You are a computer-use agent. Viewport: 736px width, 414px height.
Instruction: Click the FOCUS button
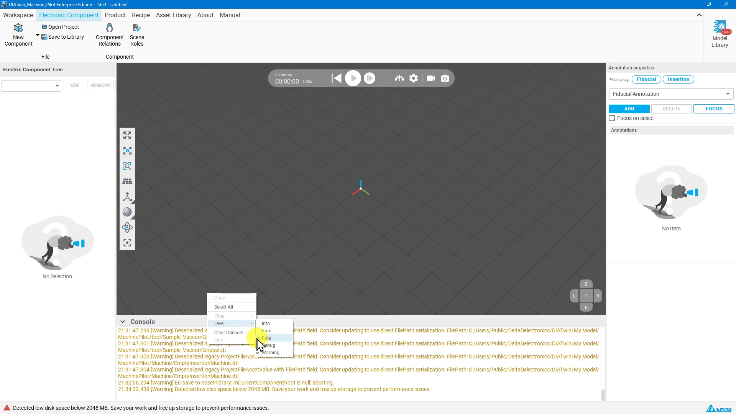point(714,109)
